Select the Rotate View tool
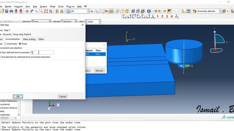 32,11
